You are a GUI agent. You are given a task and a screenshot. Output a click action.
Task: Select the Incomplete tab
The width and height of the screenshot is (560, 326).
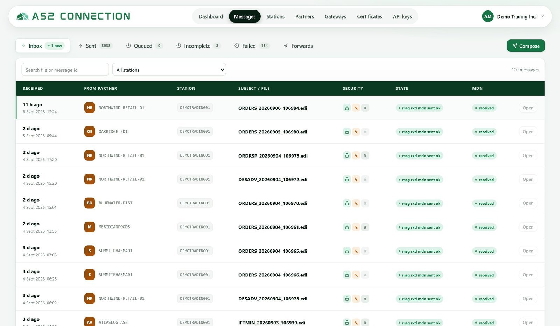pyautogui.click(x=198, y=46)
